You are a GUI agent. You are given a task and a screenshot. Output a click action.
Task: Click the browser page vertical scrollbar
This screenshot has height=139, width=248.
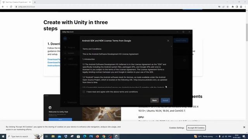point(247,32)
